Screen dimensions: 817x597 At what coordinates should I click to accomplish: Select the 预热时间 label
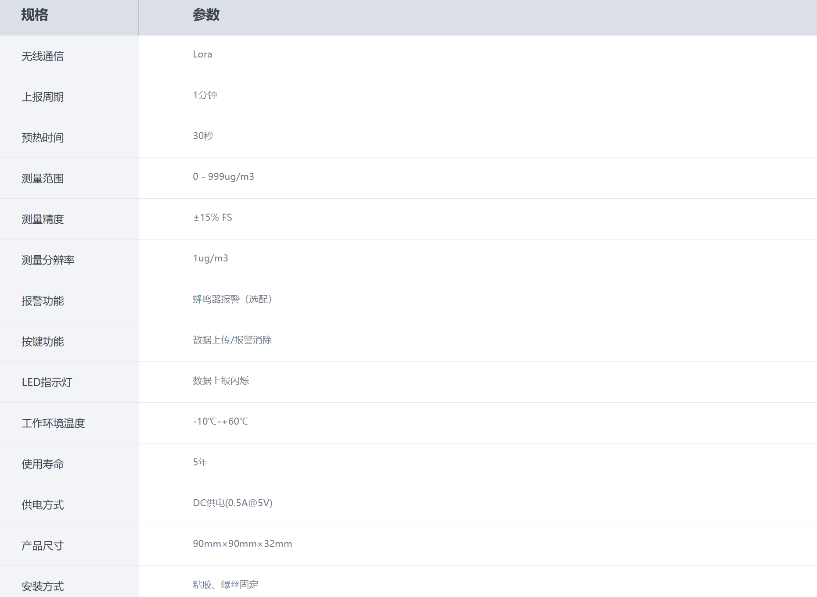(x=43, y=138)
